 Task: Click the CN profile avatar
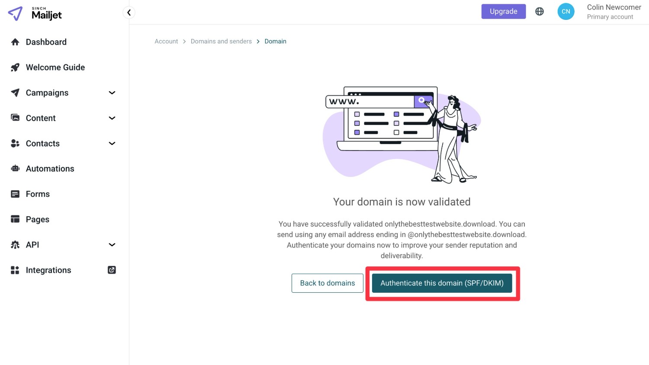566,12
